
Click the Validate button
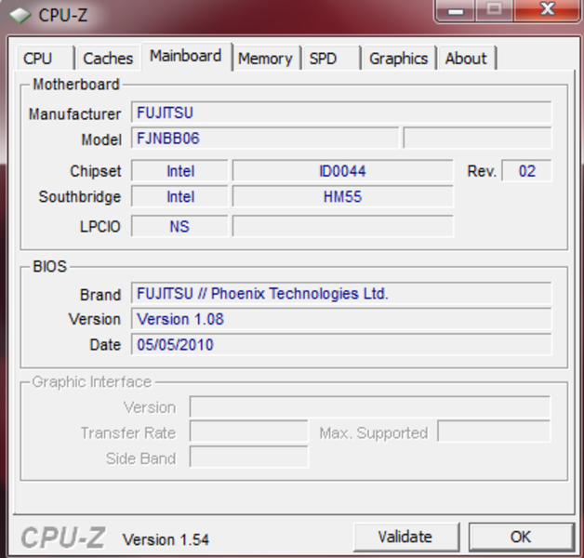coord(405,537)
